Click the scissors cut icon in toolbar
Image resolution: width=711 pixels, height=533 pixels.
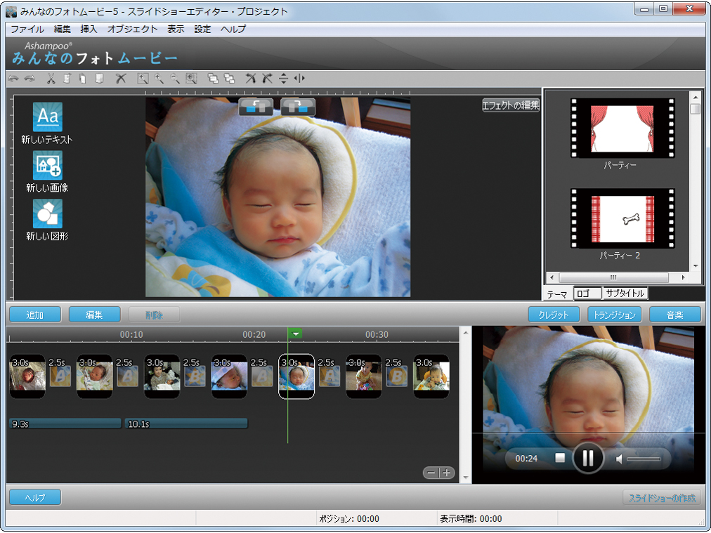coord(51,79)
